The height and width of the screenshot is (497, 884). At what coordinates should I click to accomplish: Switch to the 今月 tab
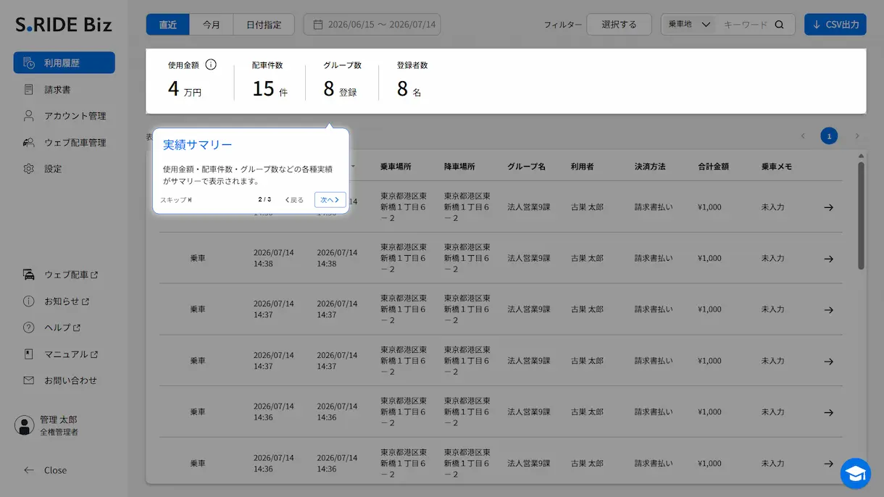[x=212, y=25]
